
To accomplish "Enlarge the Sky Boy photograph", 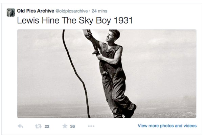I will tap(107, 74).
